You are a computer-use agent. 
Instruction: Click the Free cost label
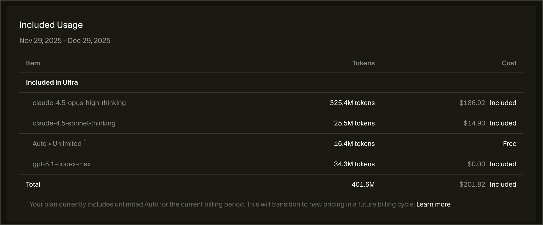(509, 144)
